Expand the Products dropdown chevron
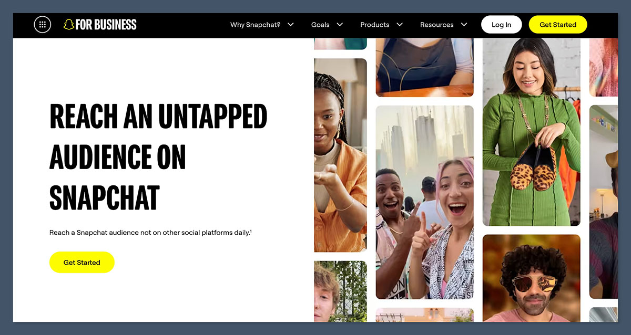This screenshot has width=631, height=335. (x=400, y=24)
